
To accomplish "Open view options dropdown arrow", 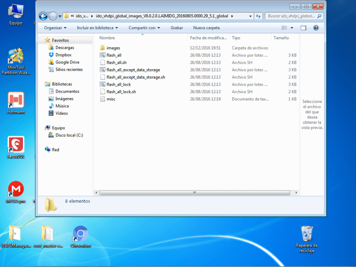I will pos(292,28).
